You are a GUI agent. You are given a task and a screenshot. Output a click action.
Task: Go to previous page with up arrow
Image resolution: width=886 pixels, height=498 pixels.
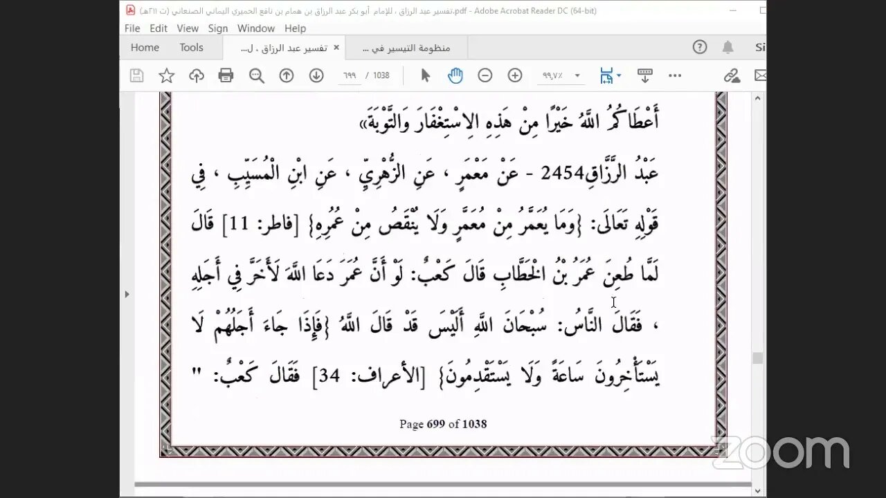287,76
